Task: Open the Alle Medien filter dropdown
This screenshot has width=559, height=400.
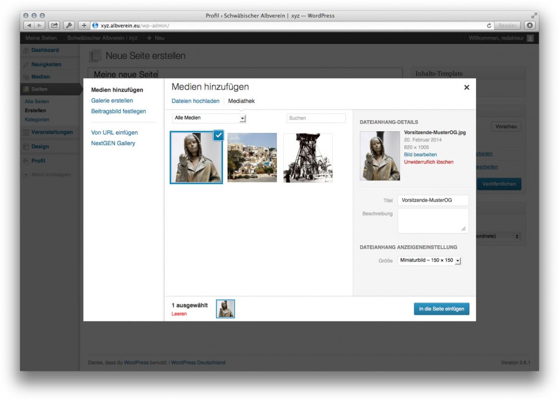Action: [x=209, y=118]
